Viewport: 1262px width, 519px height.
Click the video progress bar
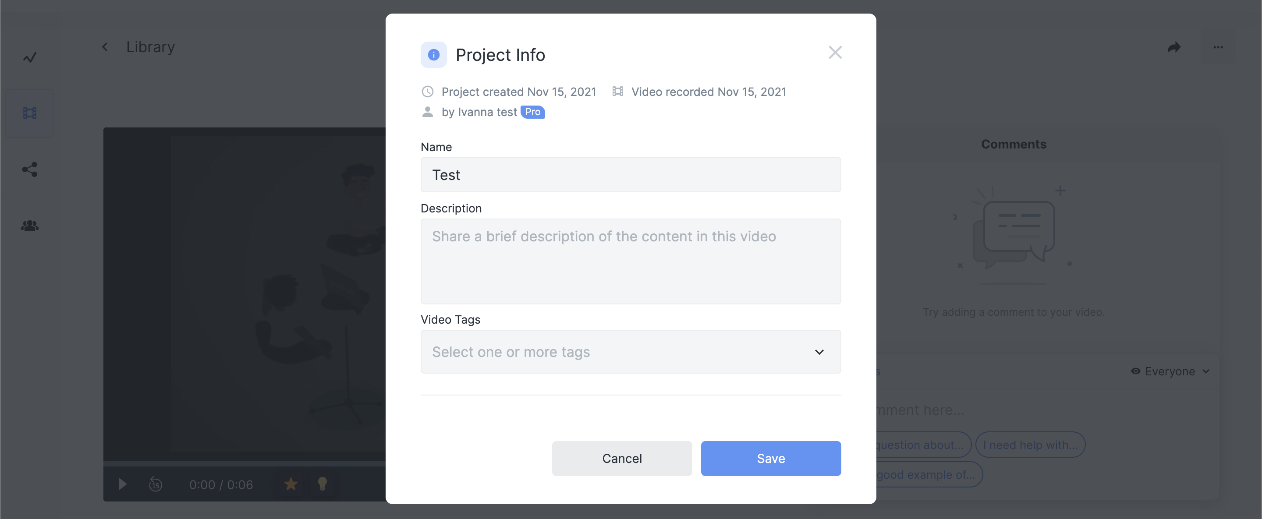[x=244, y=463]
